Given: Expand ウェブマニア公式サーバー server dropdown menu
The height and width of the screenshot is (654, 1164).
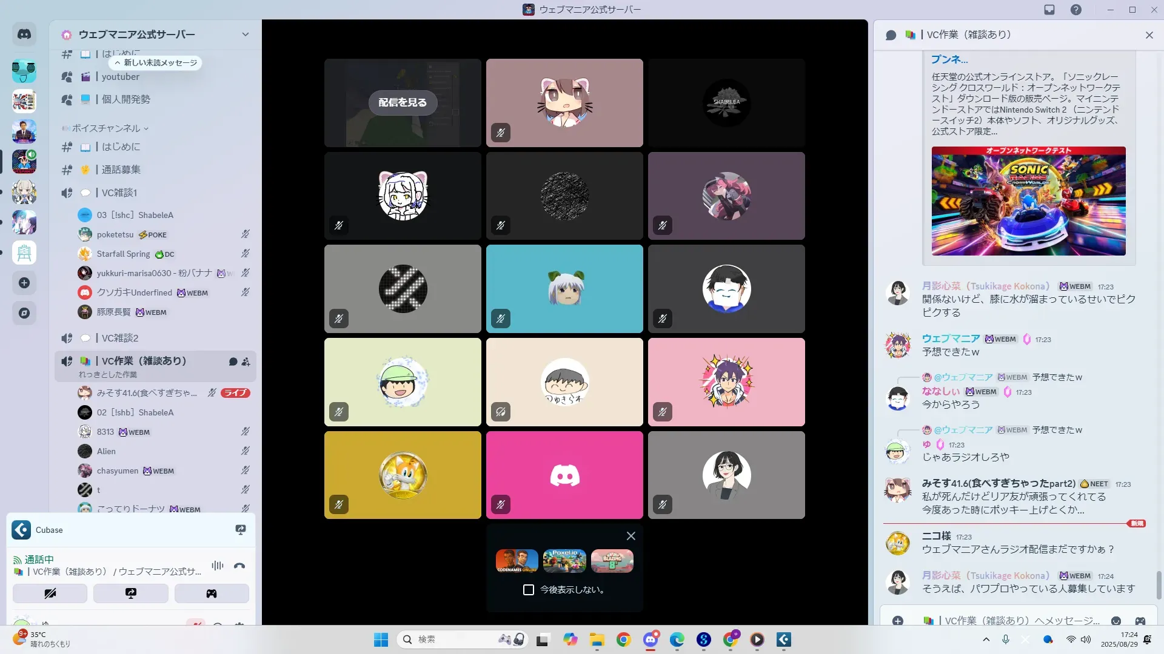Looking at the screenshot, I should pos(245,35).
